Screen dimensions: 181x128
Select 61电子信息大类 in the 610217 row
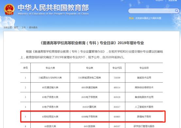point(50,107)
